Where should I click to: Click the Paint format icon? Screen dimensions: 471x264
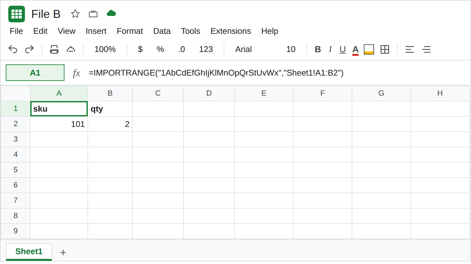71,49
